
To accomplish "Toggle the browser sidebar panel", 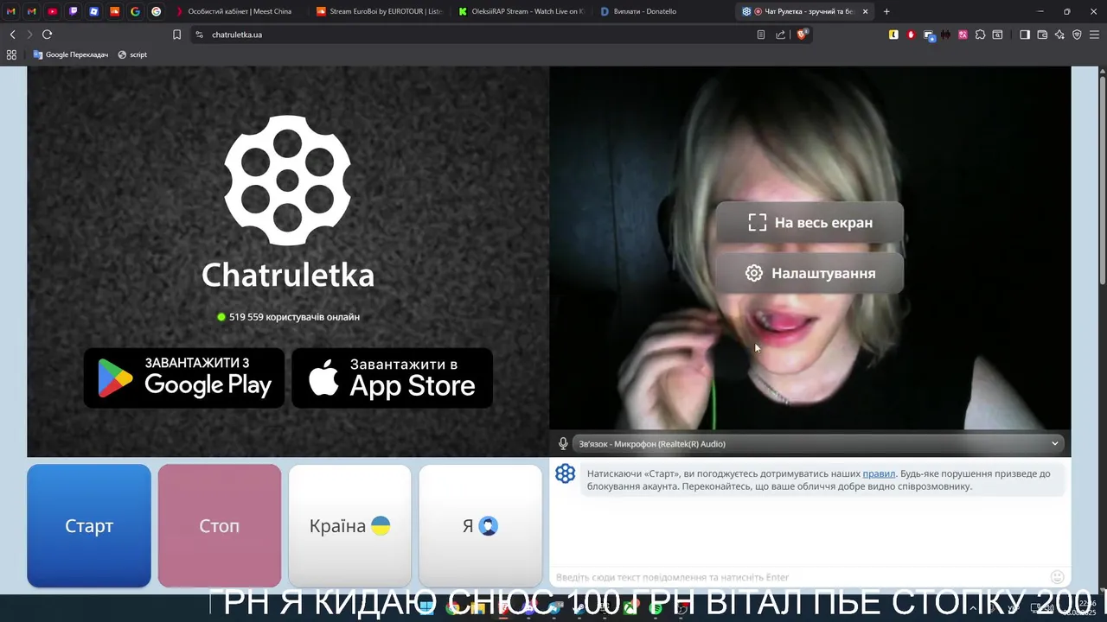I will 1025,35.
